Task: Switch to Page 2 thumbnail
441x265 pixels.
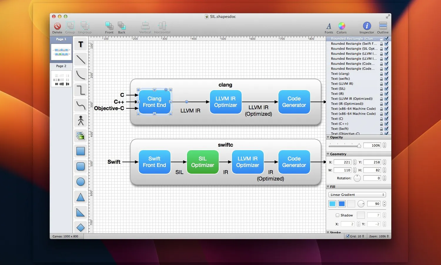Action: point(61,79)
